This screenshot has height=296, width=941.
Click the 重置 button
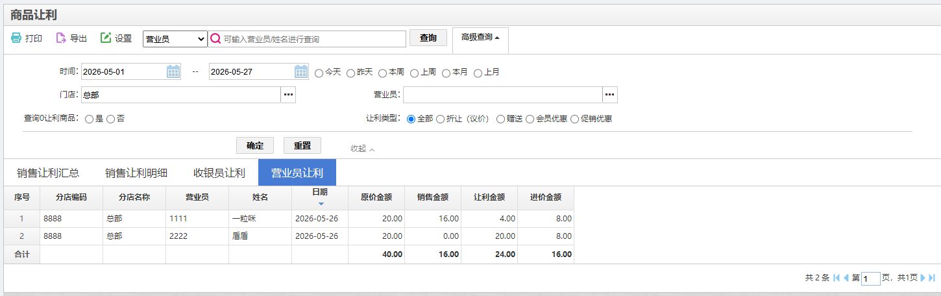(x=302, y=145)
